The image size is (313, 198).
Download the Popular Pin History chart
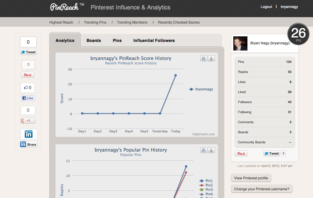coord(211,150)
